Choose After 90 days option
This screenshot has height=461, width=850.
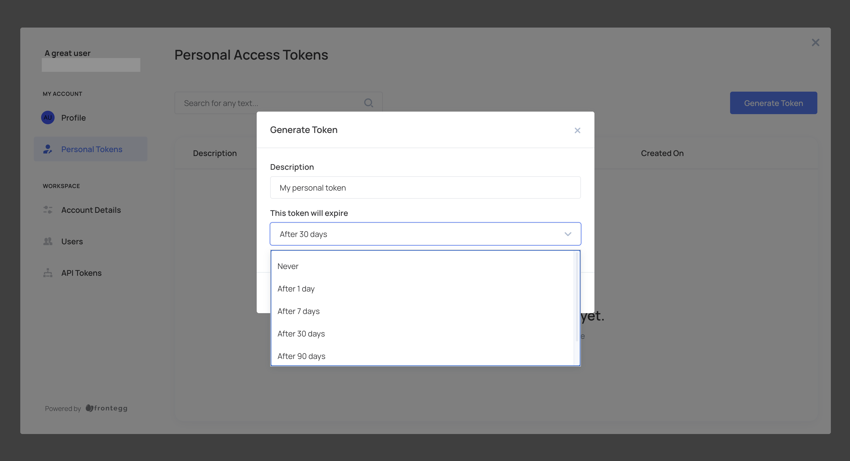(301, 356)
